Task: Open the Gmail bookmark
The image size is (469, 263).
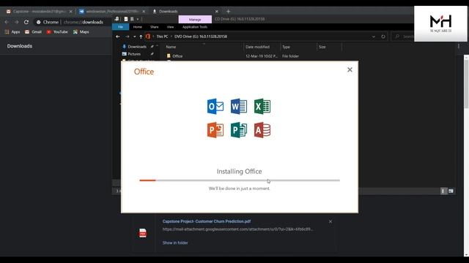Action: [x=33, y=31]
